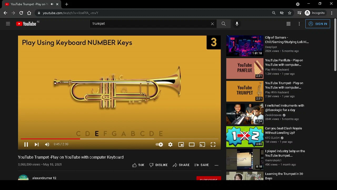The image size is (337, 190).
Task: Open YouTube Panflute video thumbnail
Action: coord(245,69)
